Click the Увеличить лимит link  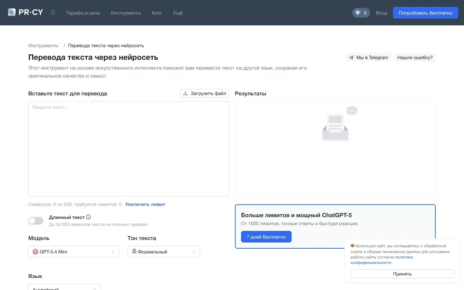(x=145, y=204)
